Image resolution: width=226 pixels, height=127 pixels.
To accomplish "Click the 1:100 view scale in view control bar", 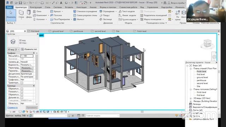I will 13,112.
